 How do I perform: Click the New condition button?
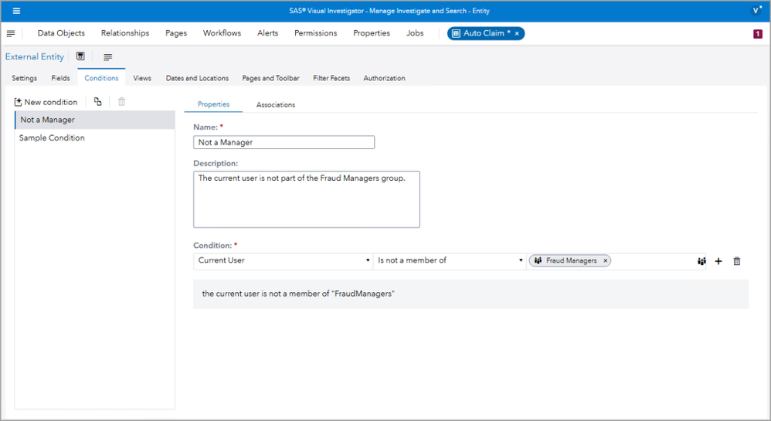46,102
